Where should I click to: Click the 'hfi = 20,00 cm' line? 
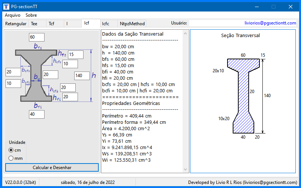click(x=118, y=78)
